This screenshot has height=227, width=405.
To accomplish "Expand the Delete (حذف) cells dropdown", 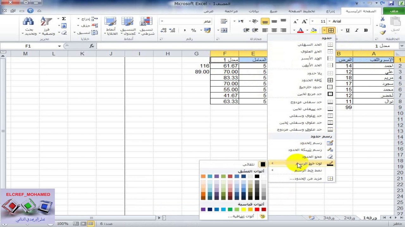I will [x=78, y=26].
